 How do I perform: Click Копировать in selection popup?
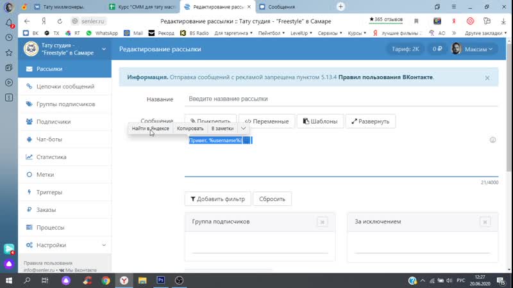point(190,129)
